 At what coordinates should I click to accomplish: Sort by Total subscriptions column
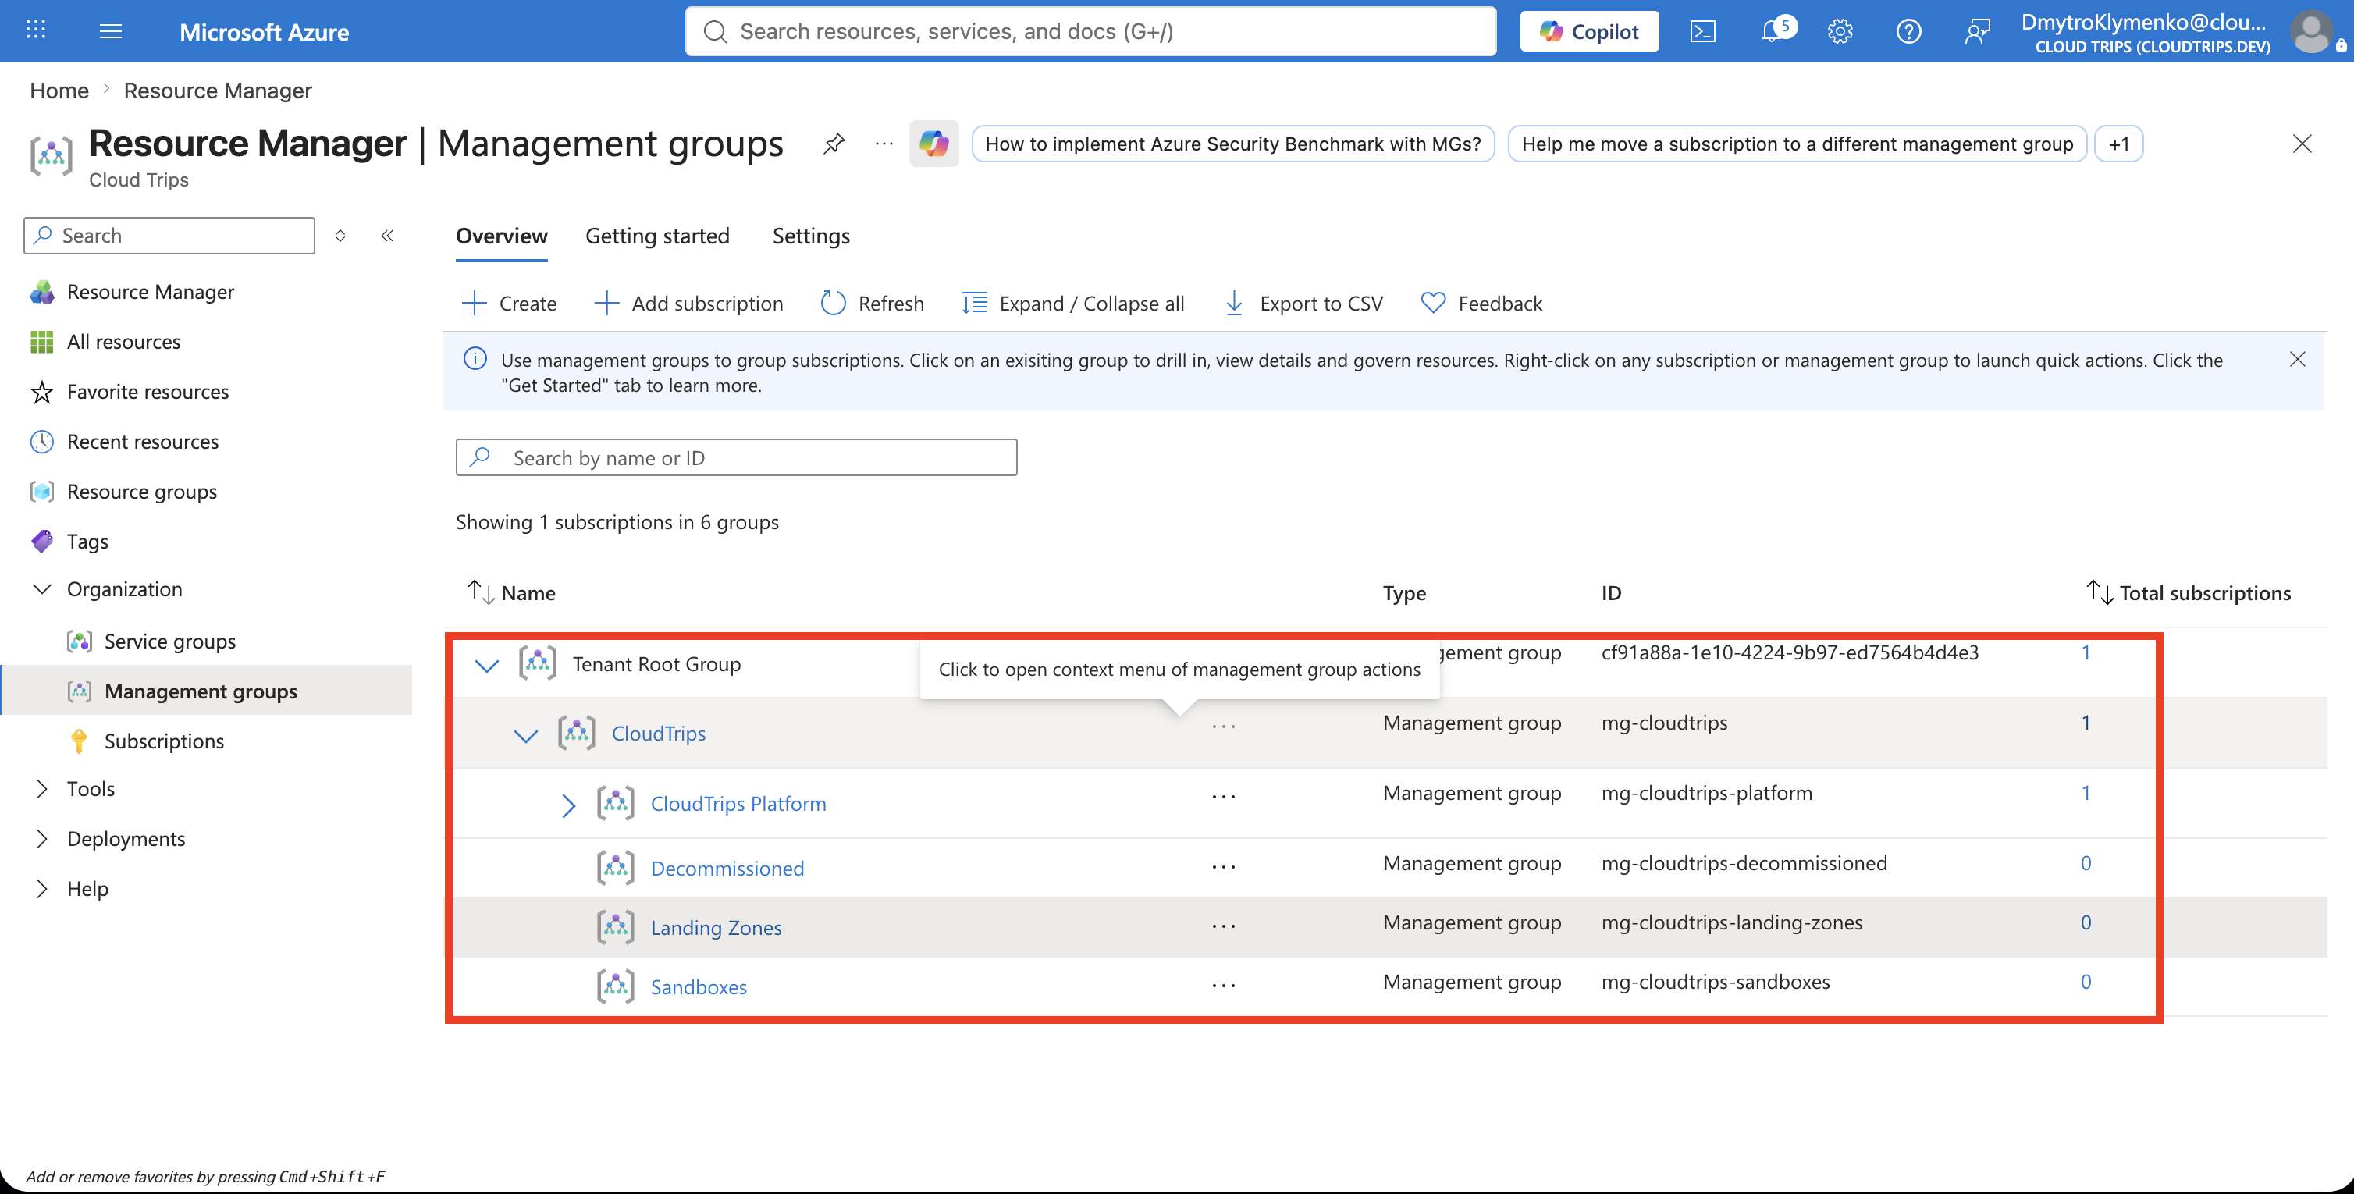[x=2189, y=593]
